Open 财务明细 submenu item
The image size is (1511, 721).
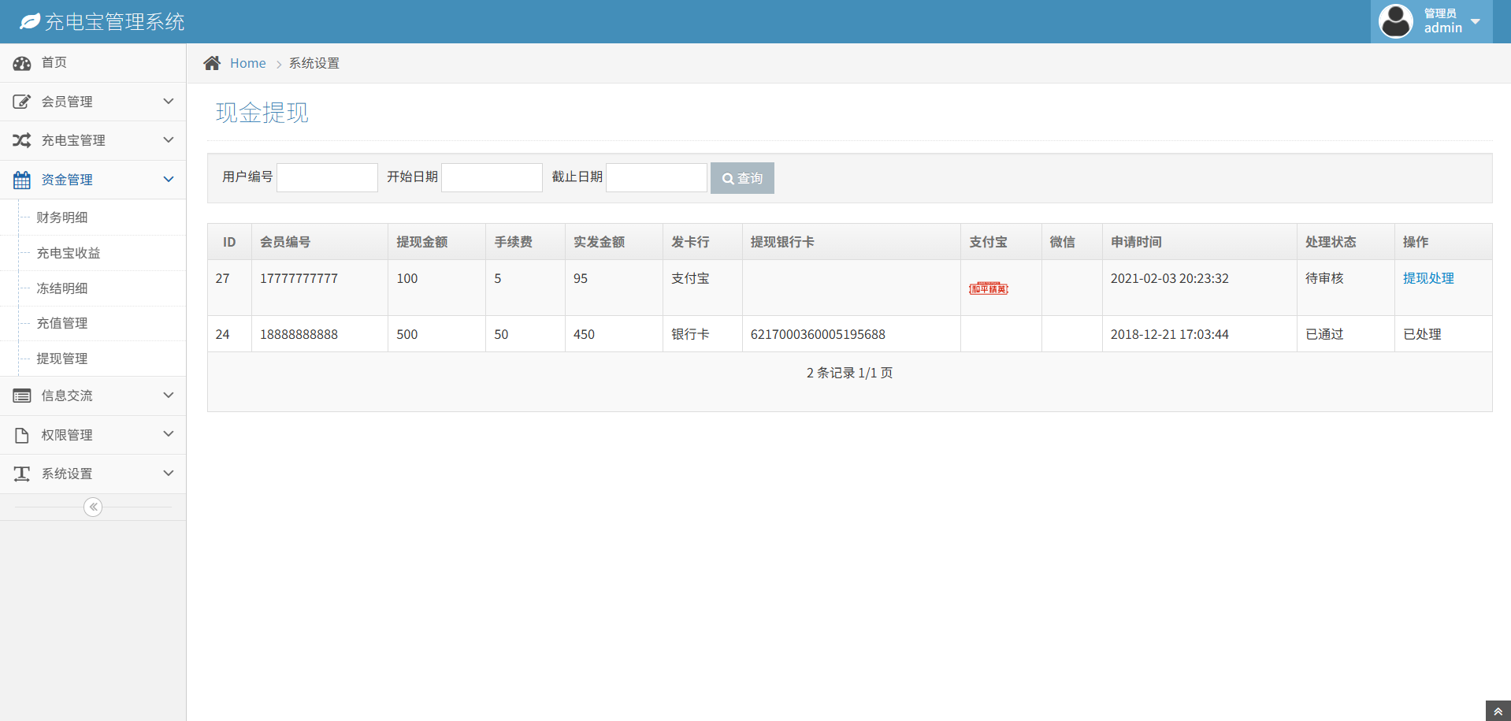[x=62, y=217]
